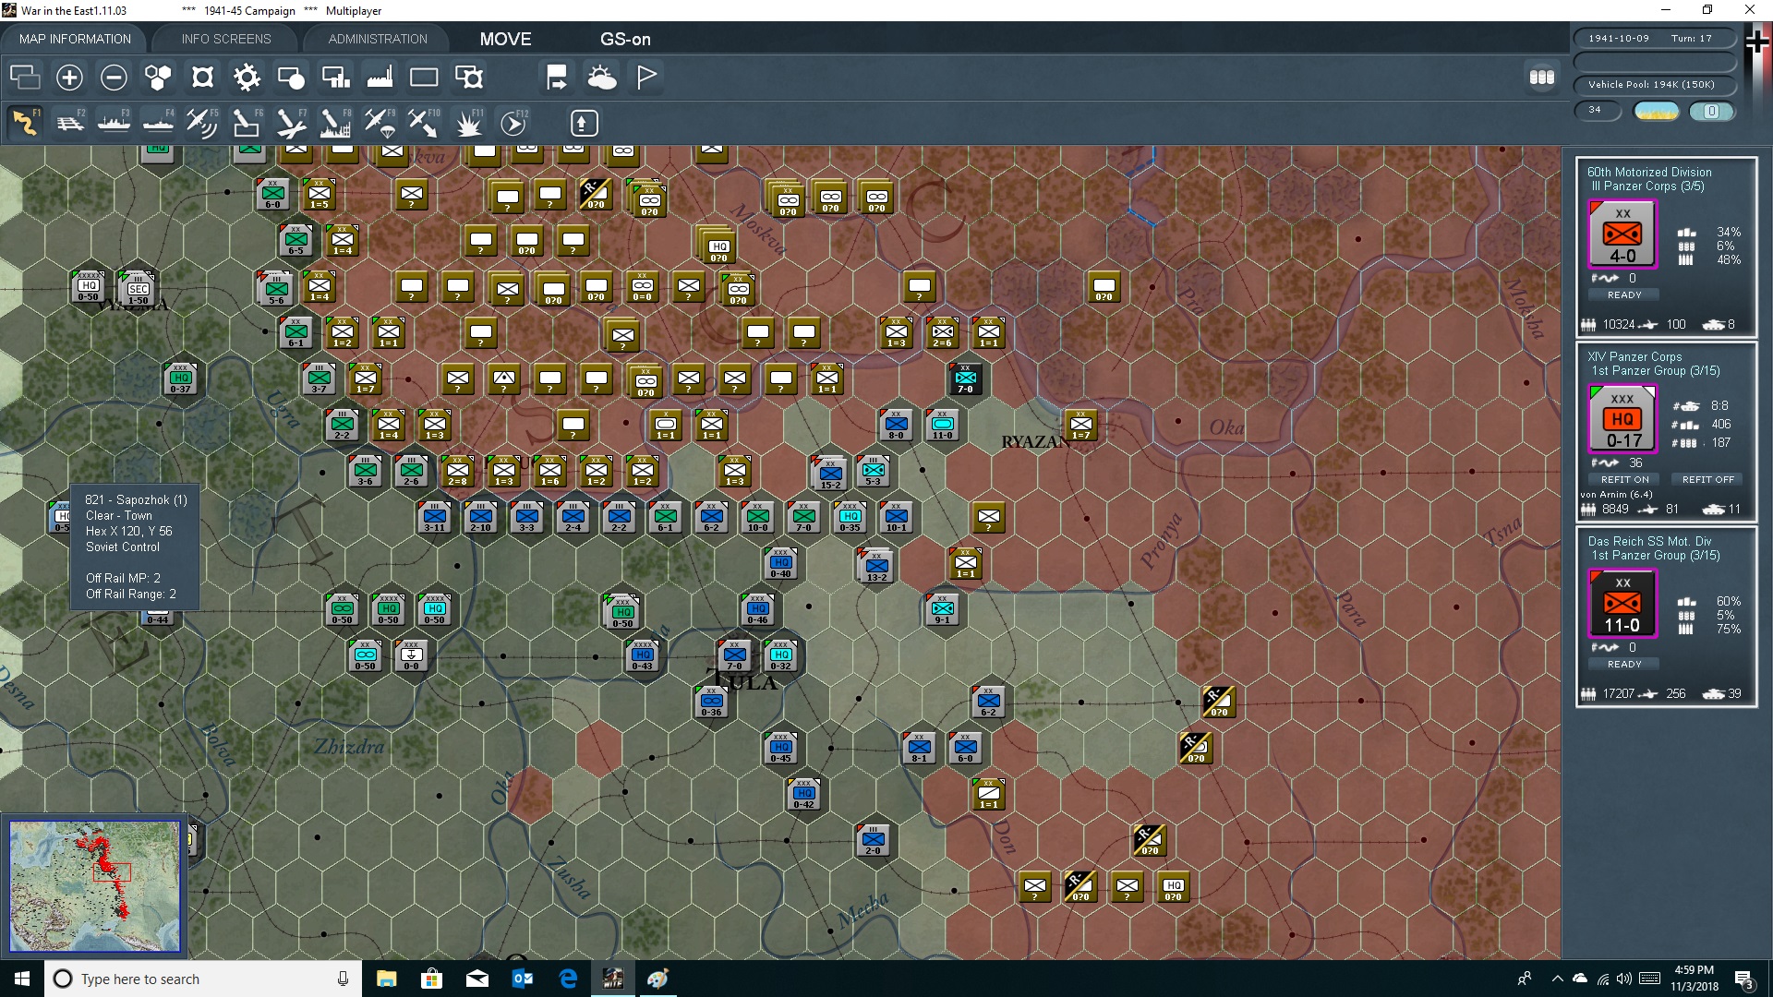Click the supply depots barrel icon
This screenshot has height=997, width=1773.
(1541, 78)
